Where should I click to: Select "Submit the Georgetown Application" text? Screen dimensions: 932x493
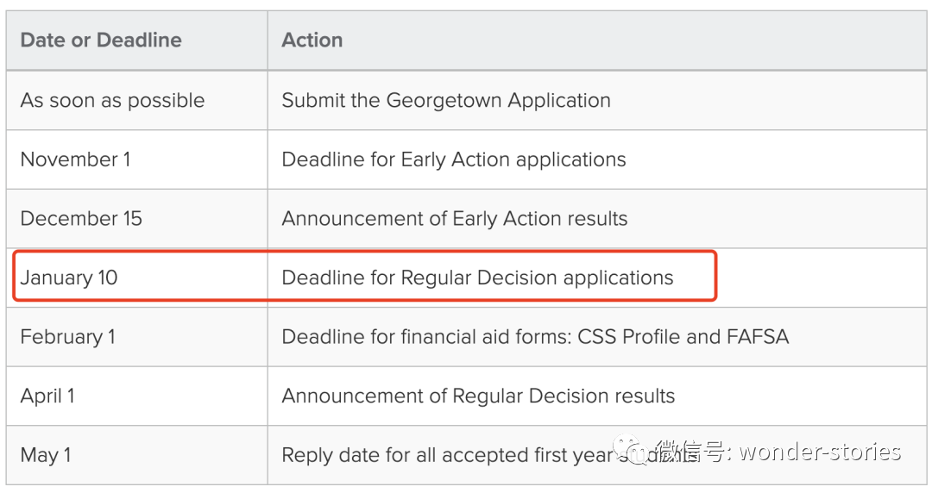coord(445,100)
